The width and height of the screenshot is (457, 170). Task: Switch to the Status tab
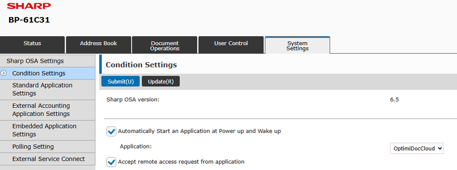(32, 43)
